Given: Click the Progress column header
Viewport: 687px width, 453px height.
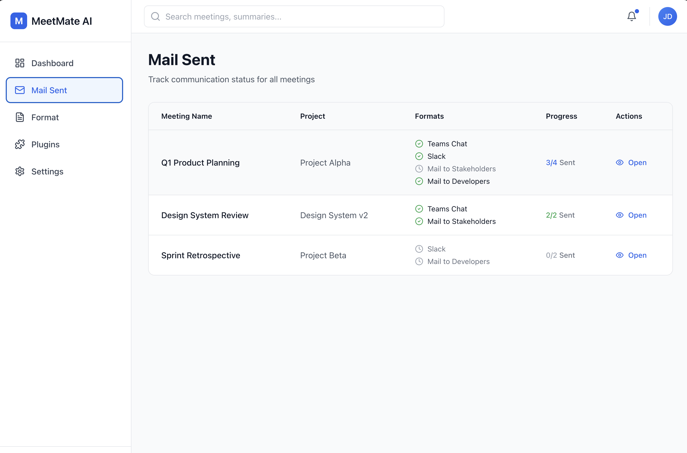Looking at the screenshot, I should [x=561, y=116].
